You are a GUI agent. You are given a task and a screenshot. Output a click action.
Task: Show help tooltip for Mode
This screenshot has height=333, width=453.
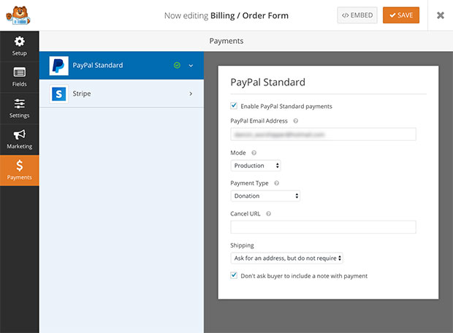point(254,153)
